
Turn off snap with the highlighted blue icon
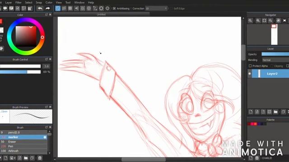[58, 9]
